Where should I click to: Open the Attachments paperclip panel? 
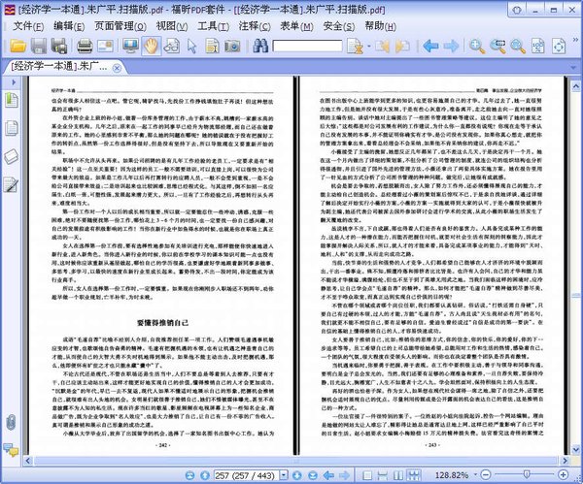click(11, 422)
